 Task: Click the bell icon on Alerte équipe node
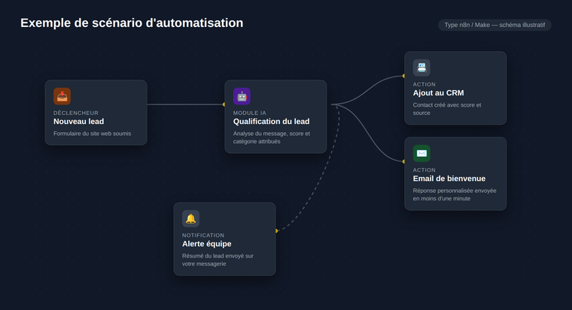tap(190, 218)
